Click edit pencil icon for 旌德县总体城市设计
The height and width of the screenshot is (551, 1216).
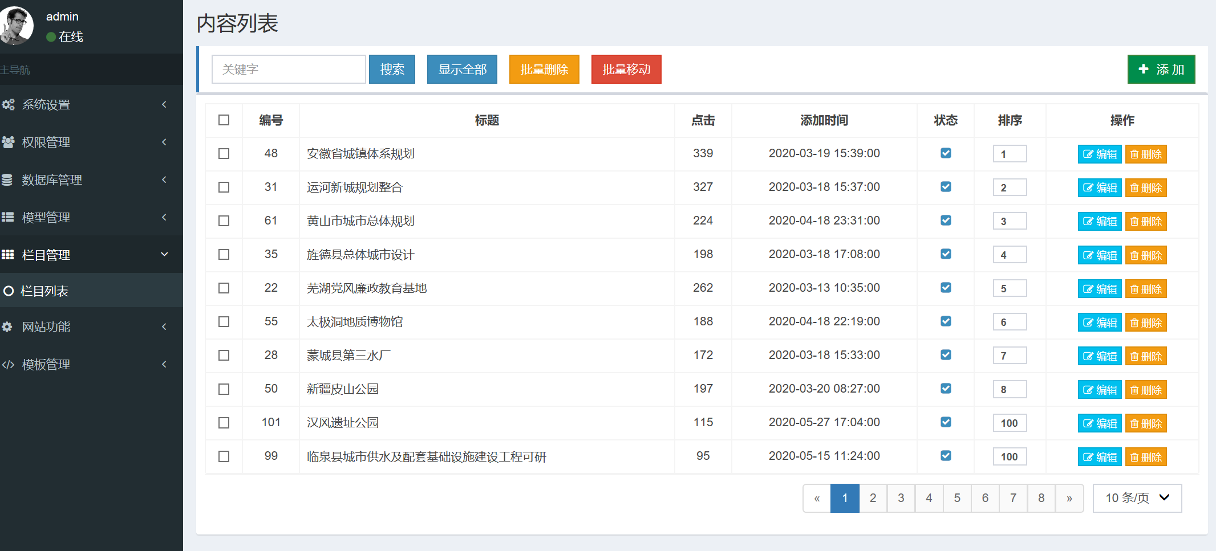1088,256
